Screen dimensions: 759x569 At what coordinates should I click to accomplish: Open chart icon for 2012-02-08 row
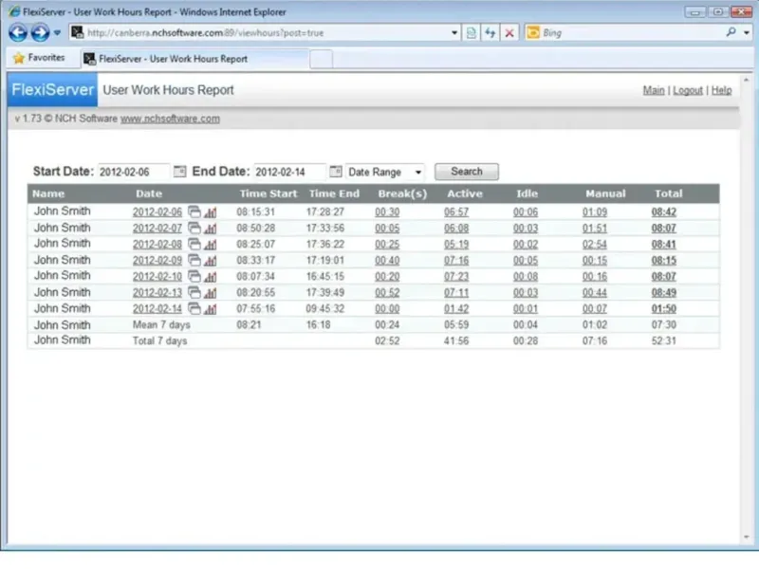click(x=210, y=245)
